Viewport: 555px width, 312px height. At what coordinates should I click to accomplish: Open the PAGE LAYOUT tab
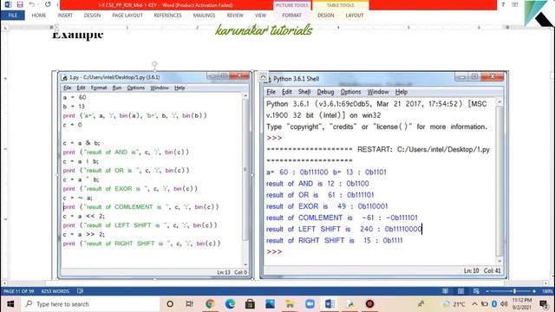tap(127, 16)
